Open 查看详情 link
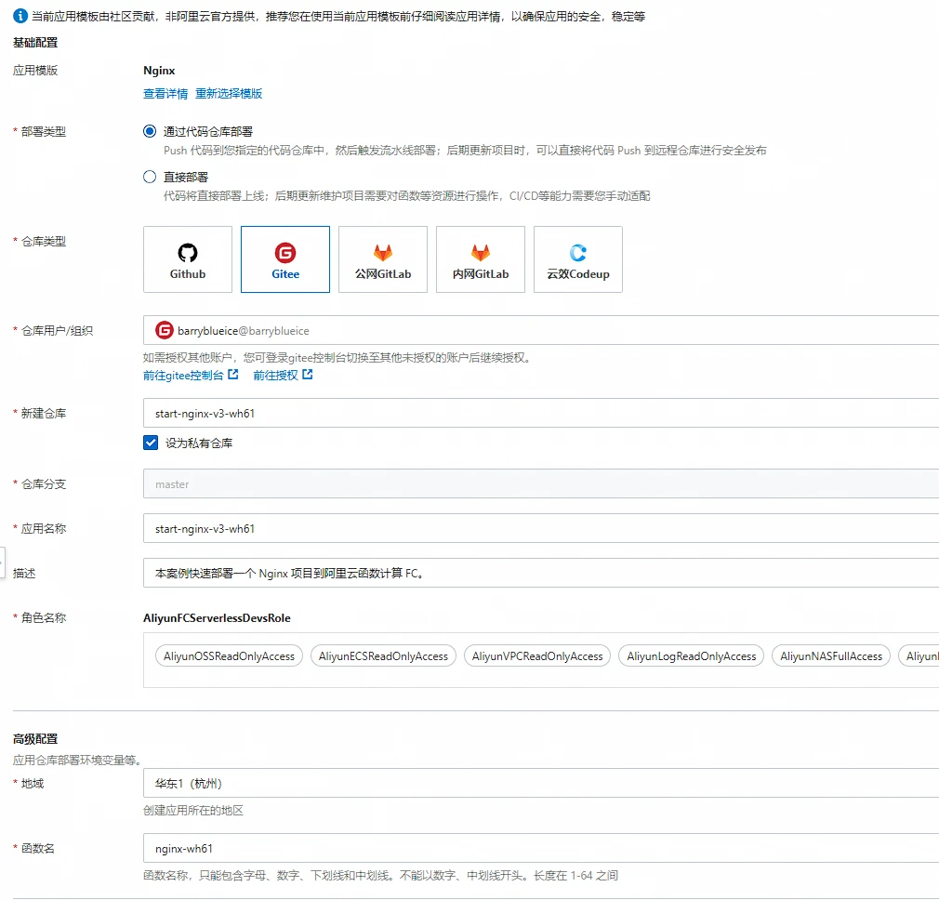 click(165, 93)
